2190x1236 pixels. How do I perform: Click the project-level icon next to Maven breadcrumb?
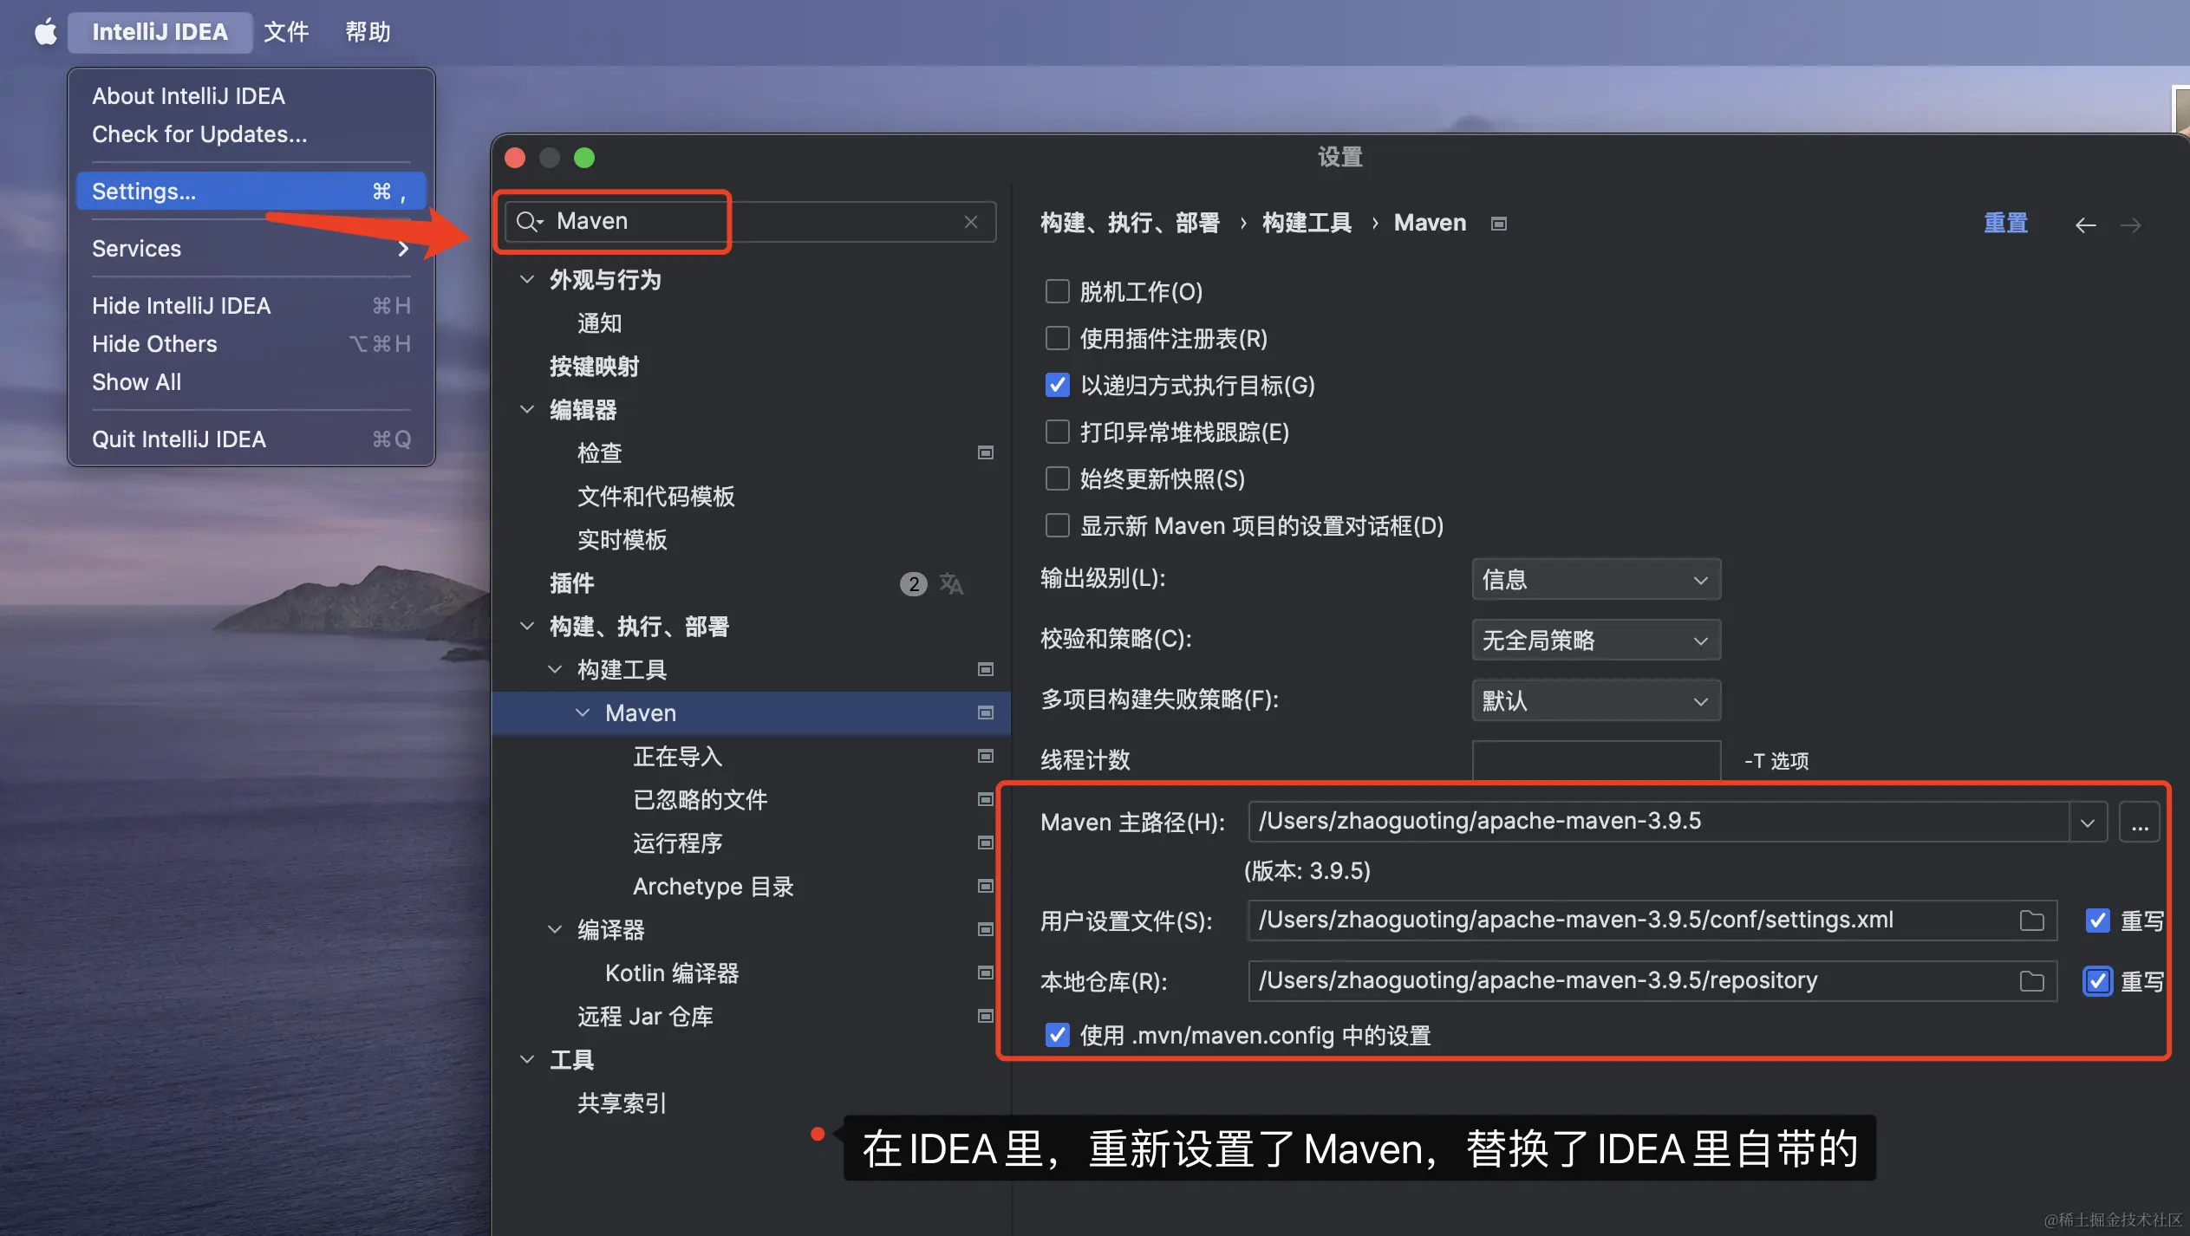[x=1499, y=224]
